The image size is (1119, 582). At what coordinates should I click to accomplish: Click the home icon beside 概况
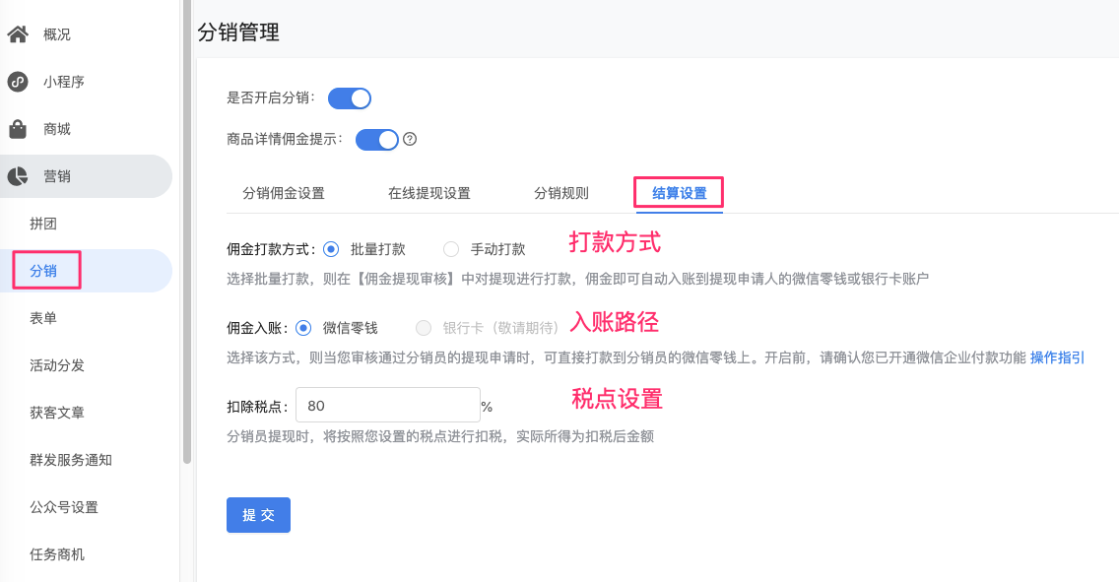click(18, 34)
